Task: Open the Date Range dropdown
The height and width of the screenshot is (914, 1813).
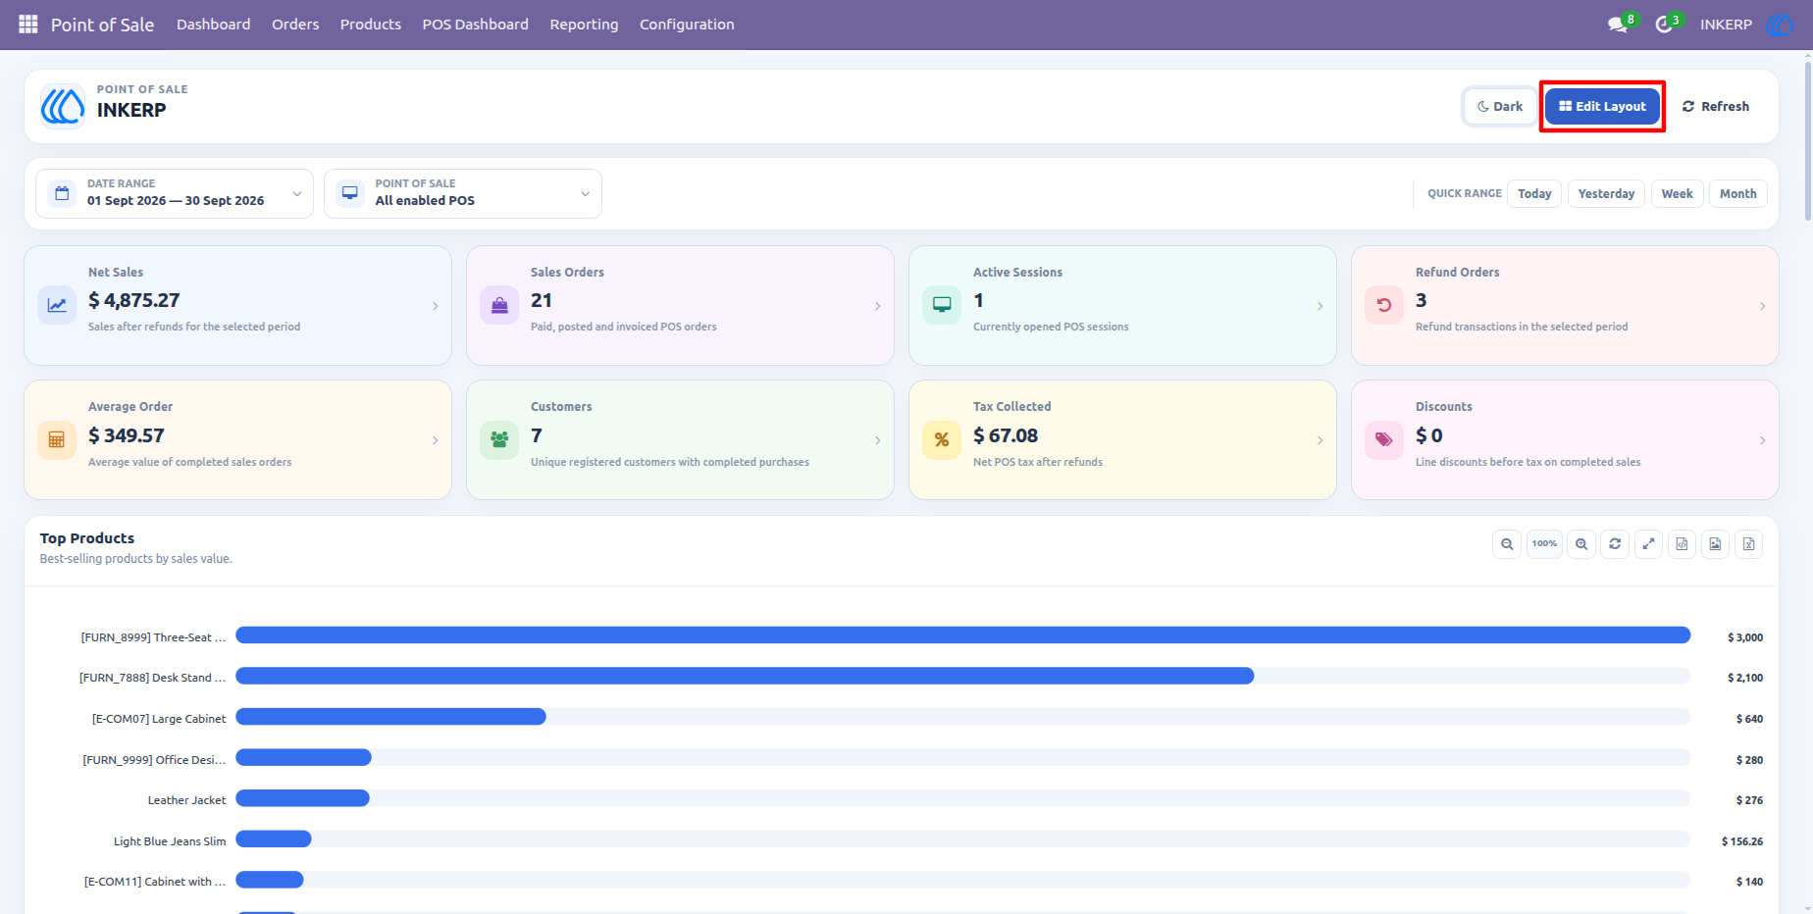Action: point(175,193)
